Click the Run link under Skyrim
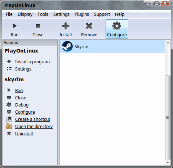Viewport: 173px width, 168px height. (x=19, y=90)
